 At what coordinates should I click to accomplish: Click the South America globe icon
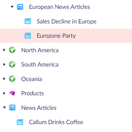12,64
